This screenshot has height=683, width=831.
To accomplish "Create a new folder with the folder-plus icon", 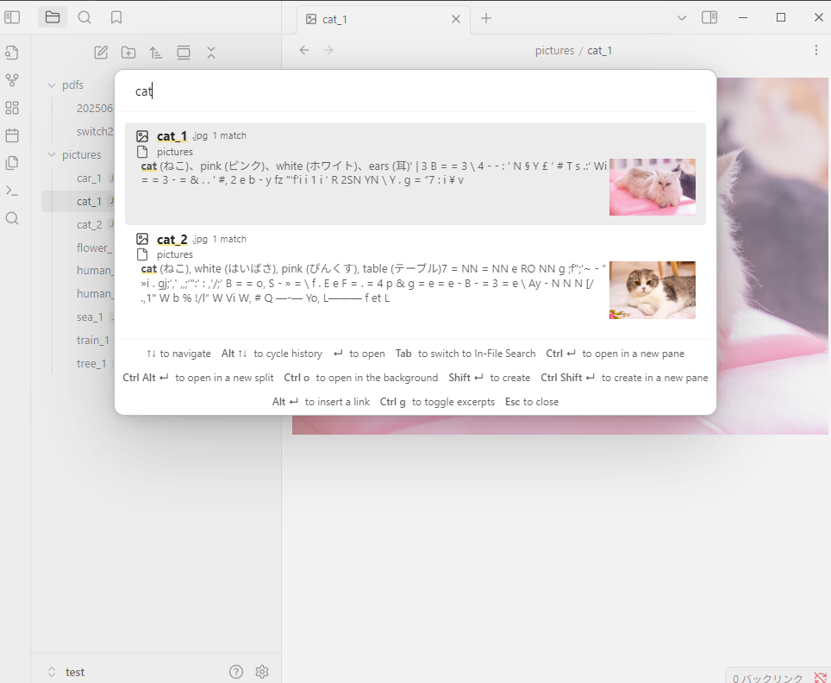I will (x=128, y=53).
